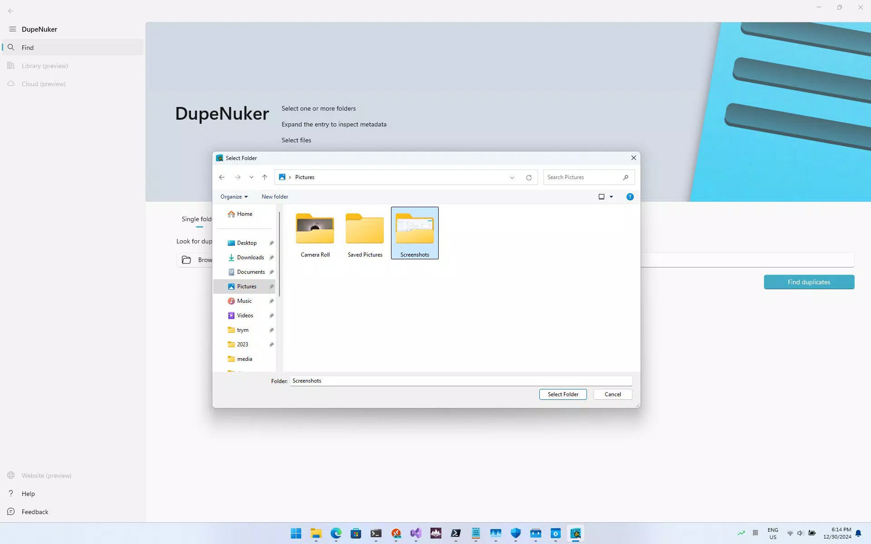Click the volume icon in system tray
This screenshot has height=544, width=871.
pyautogui.click(x=800, y=533)
